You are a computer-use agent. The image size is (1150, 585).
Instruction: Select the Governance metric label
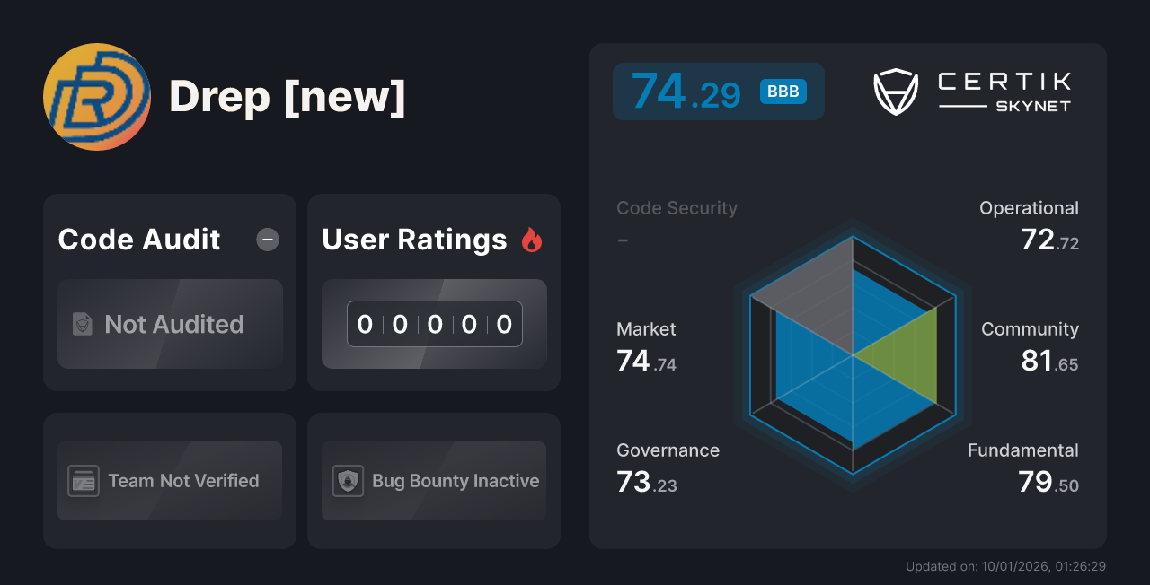[x=668, y=450]
